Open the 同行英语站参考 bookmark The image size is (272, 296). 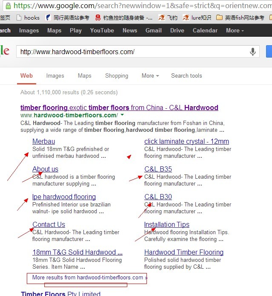[x=67, y=18]
